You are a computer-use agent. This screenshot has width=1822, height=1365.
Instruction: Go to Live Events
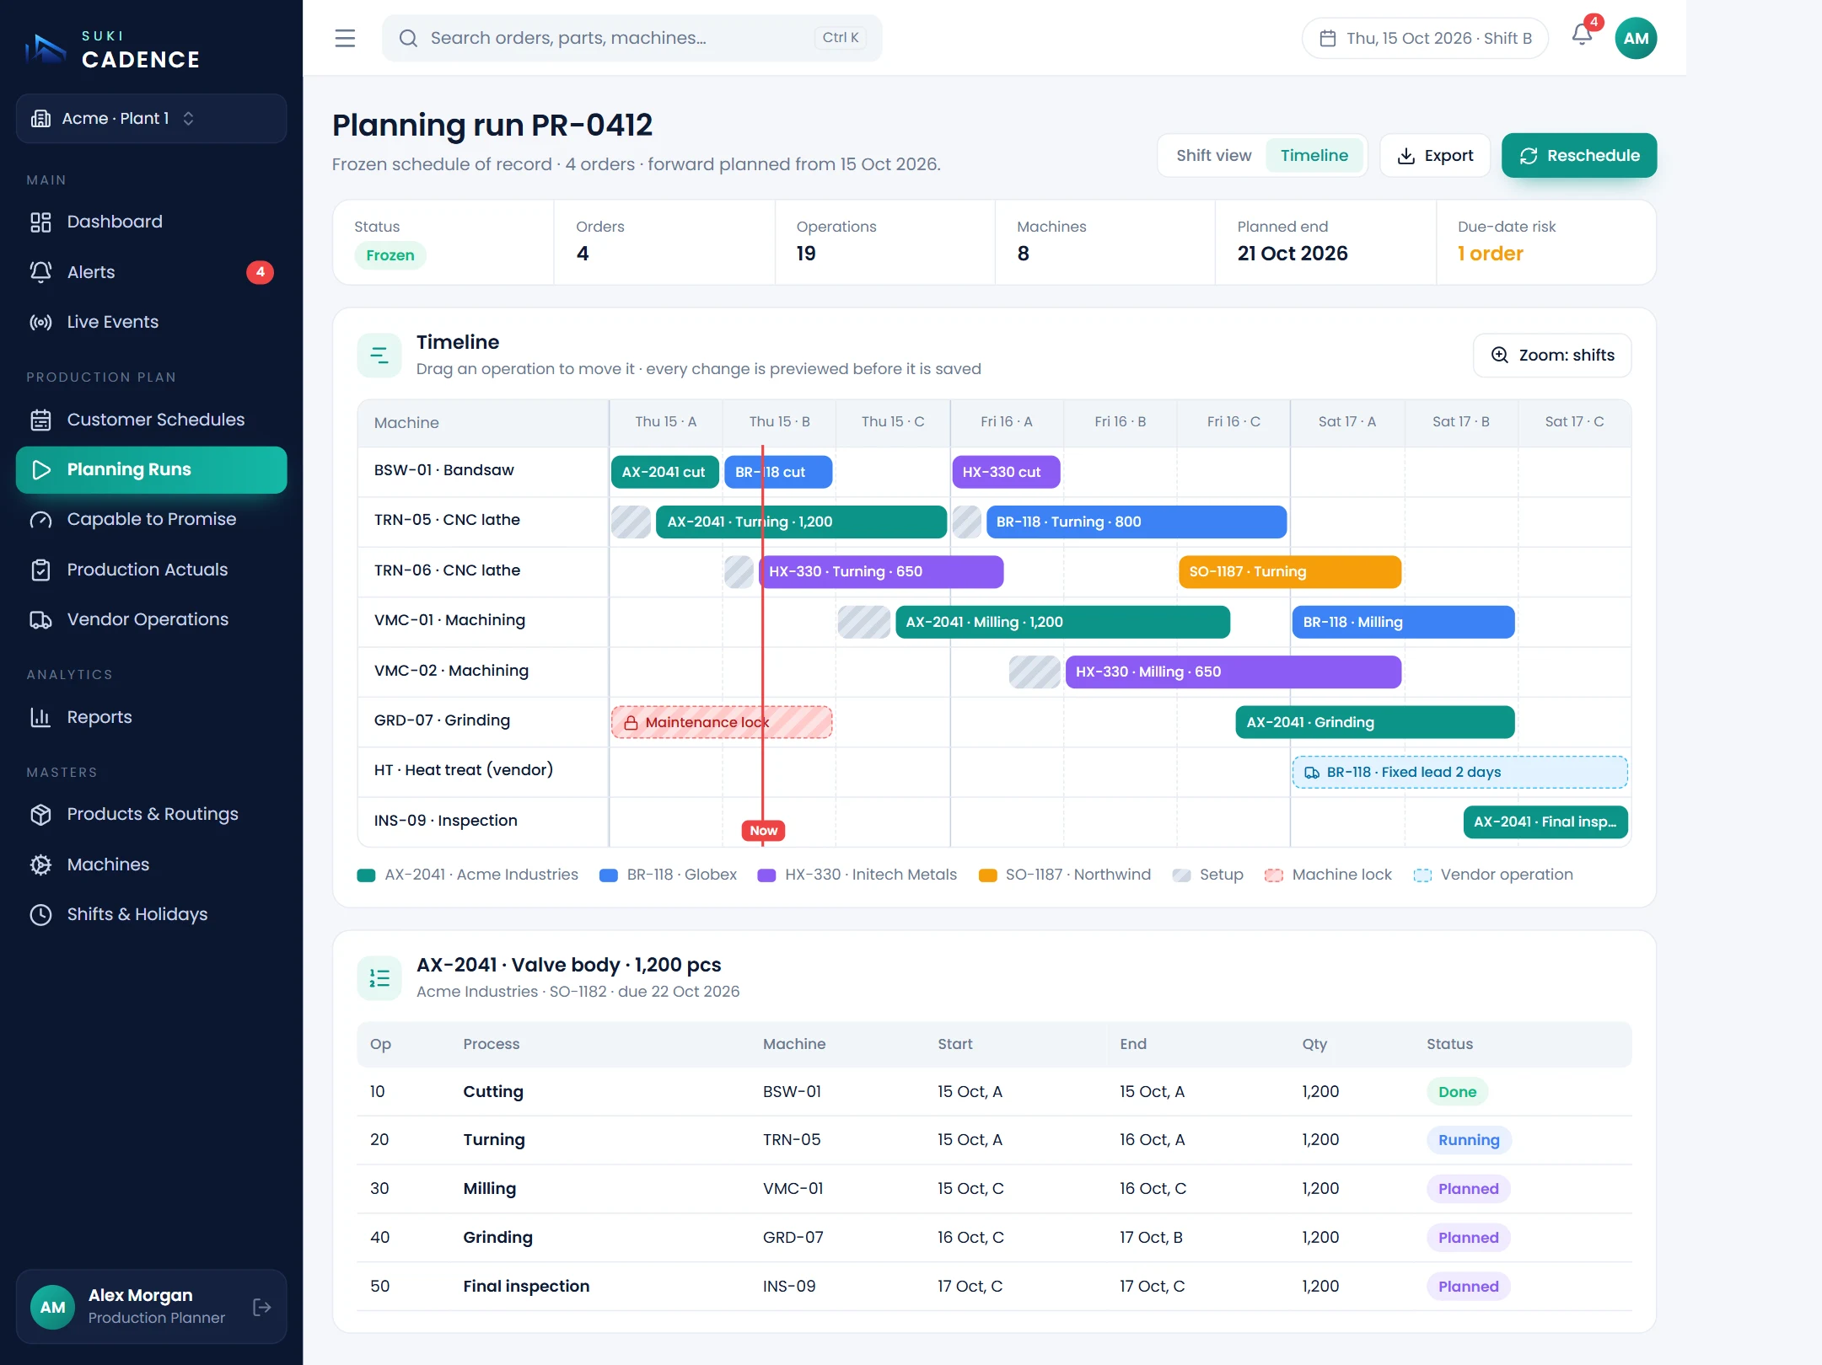pyautogui.click(x=151, y=322)
